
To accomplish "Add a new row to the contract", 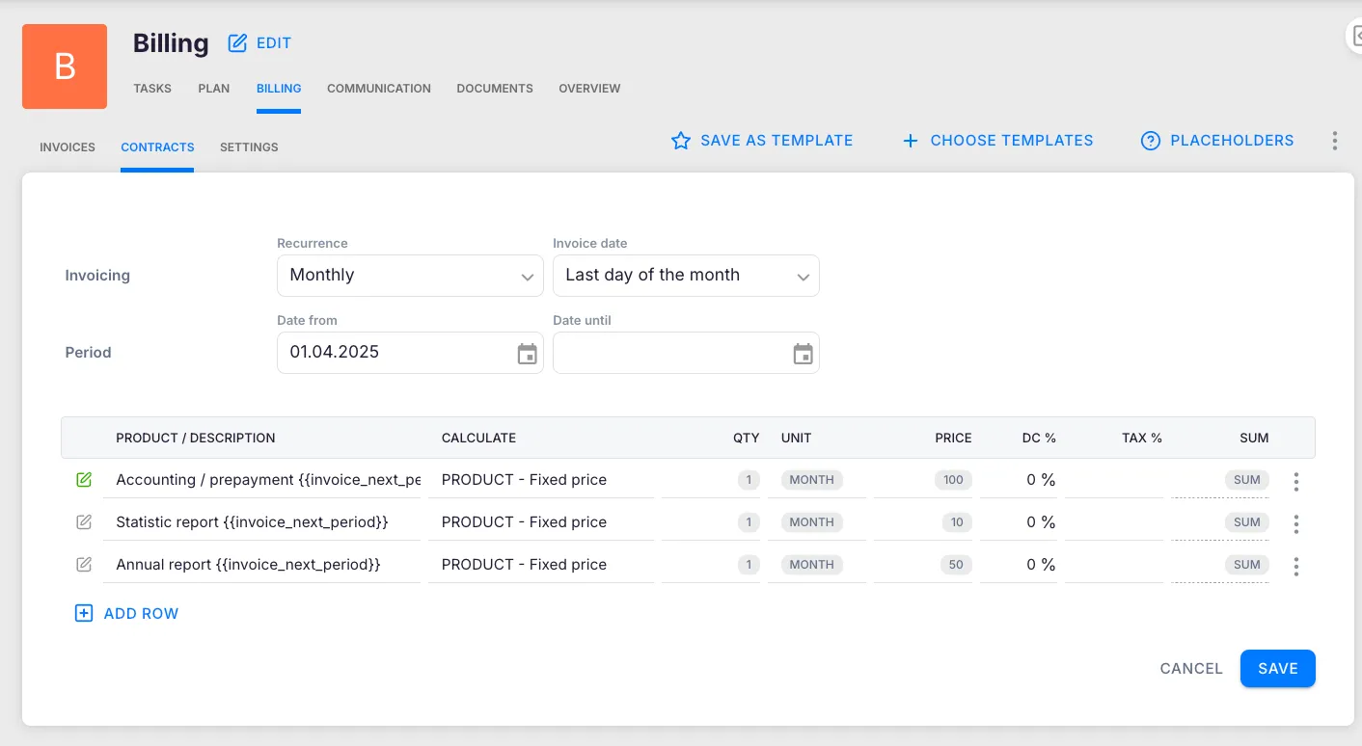I will (x=127, y=614).
